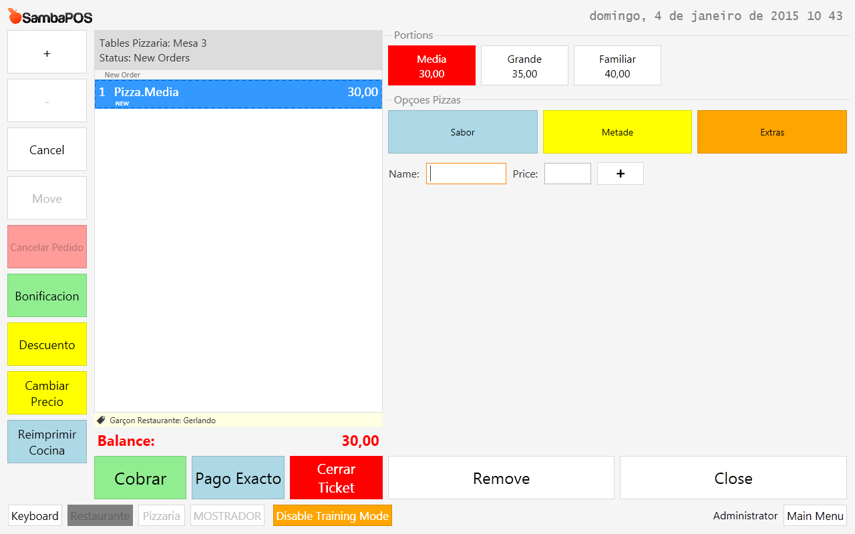The width and height of the screenshot is (855, 534).
Task: Disable Training Mode
Action: coord(332,516)
